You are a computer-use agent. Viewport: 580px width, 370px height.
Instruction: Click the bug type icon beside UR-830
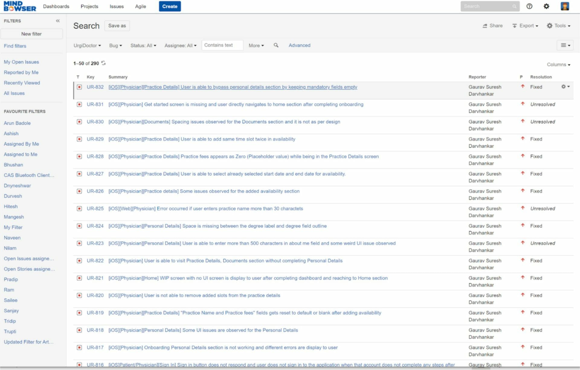(79, 122)
